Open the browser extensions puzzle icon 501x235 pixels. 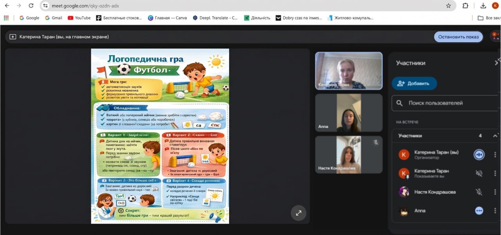[465, 6]
